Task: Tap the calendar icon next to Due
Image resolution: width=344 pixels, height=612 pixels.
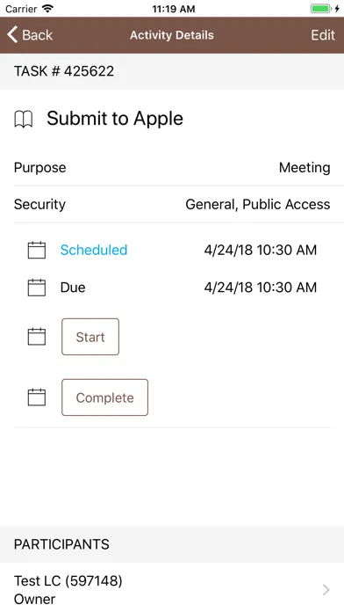Action: [x=37, y=288]
